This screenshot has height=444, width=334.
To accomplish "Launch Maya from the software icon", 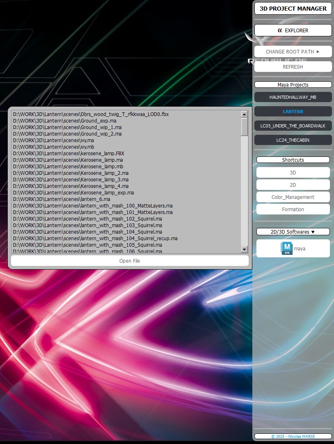I will (x=293, y=248).
